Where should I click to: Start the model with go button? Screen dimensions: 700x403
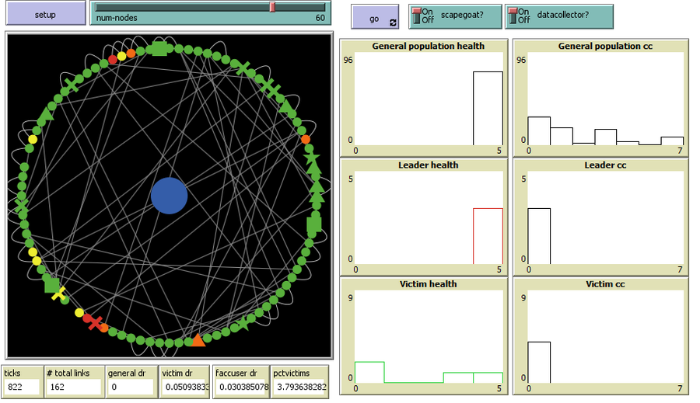point(374,17)
